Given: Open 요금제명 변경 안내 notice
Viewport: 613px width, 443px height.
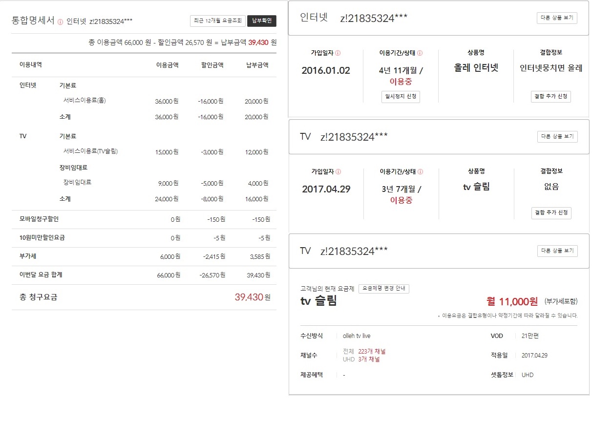Looking at the screenshot, I should (383, 289).
